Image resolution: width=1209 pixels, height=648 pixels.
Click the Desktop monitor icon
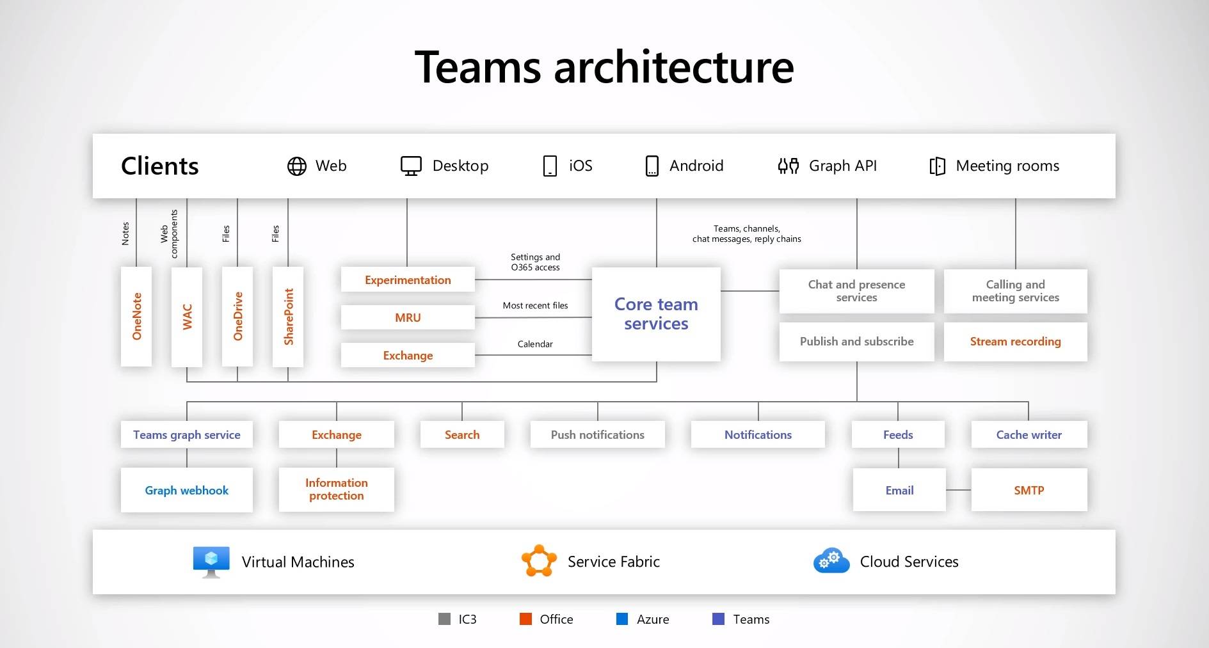[411, 166]
